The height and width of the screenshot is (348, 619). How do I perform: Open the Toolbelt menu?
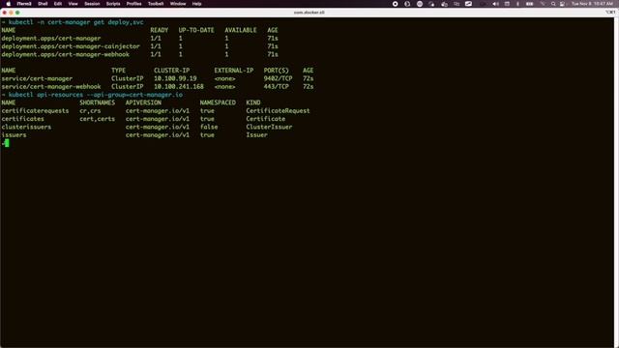point(156,4)
